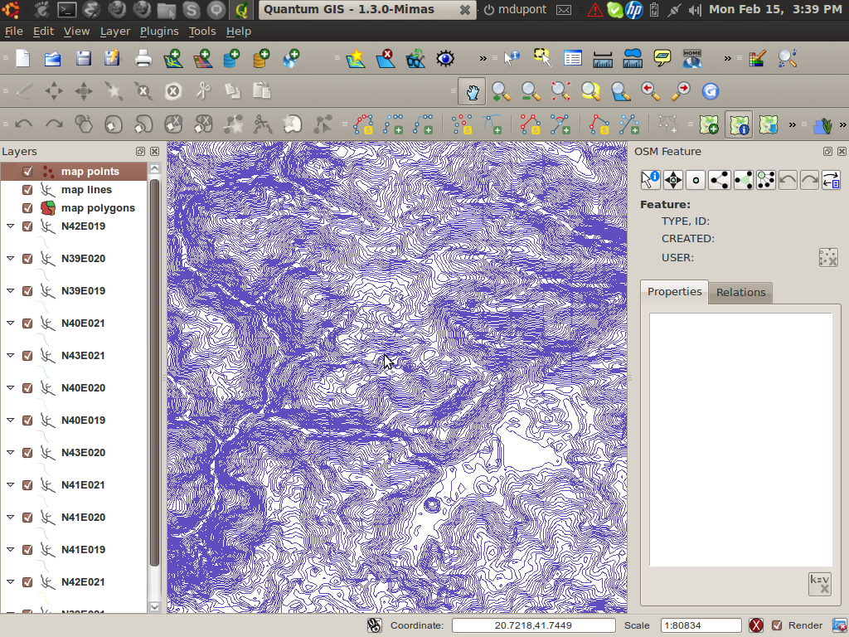Collapse the N43E020 layer tree
849x637 pixels.
(x=10, y=452)
